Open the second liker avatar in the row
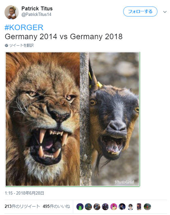This screenshot has height=215, width=170. tap(88, 206)
